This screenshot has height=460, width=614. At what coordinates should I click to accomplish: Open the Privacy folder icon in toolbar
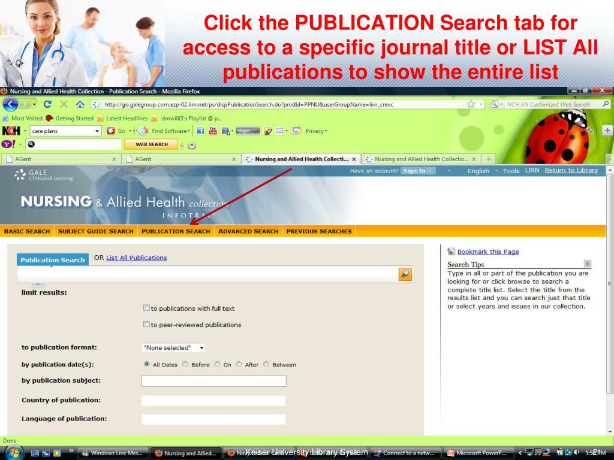coord(296,131)
